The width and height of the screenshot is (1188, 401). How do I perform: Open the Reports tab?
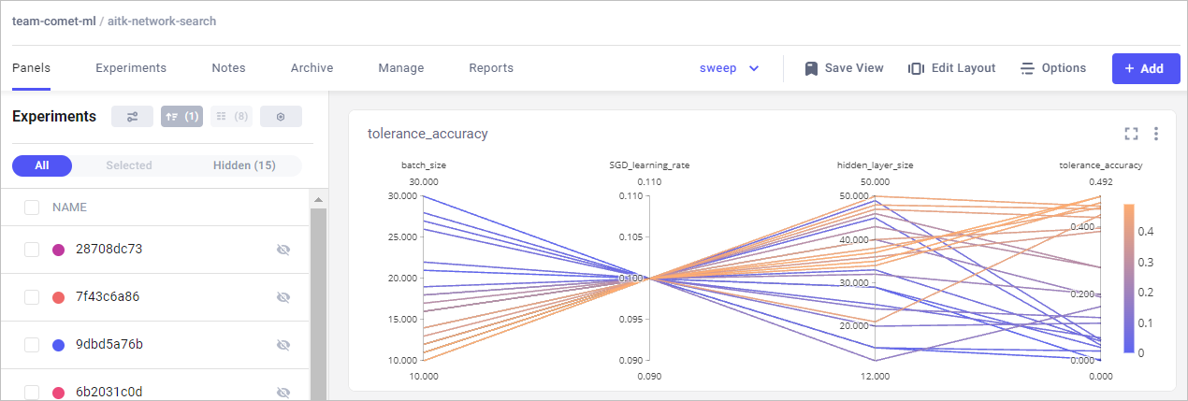(x=491, y=68)
